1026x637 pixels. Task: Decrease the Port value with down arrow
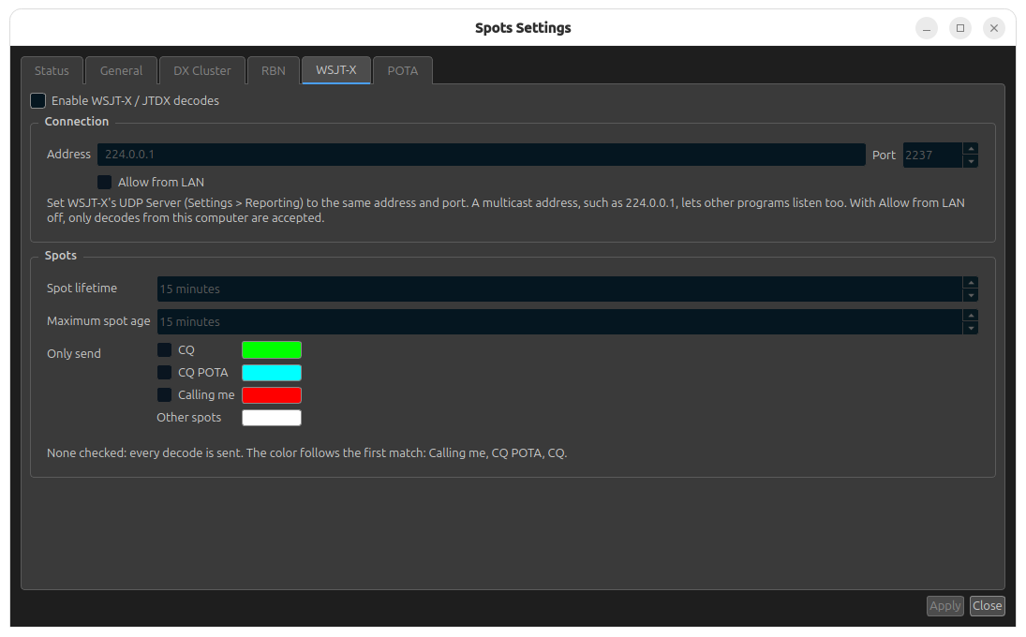[x=971, y=161]
